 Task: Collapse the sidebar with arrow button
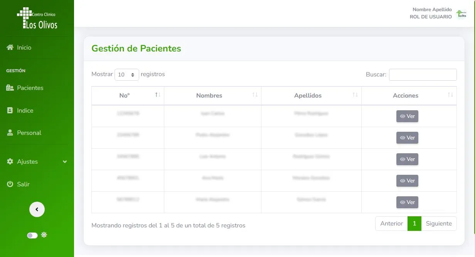37,209
